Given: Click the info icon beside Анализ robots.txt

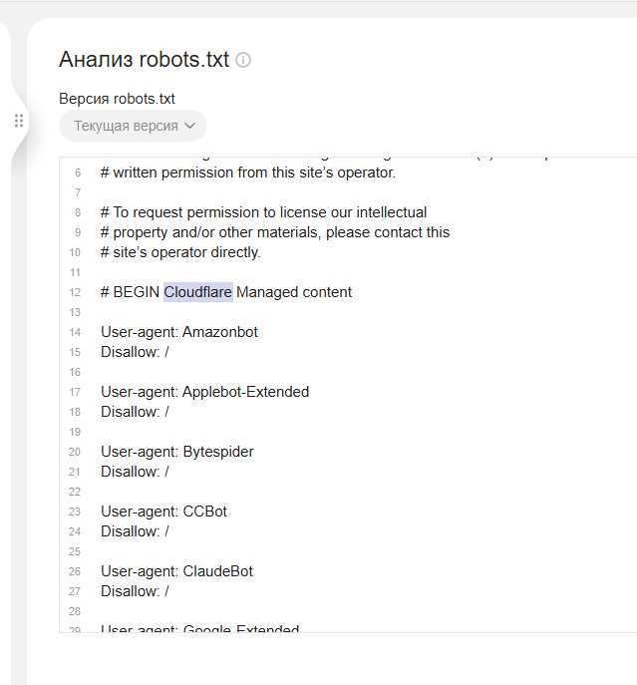Looking at the screenshot, I should coord(243,60).
